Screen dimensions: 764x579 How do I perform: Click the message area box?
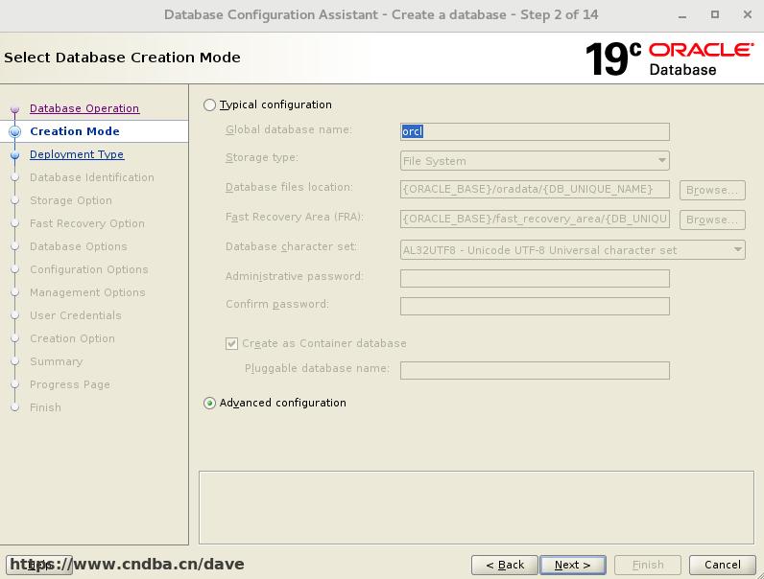pyautogui.click(x=476, y=507)
